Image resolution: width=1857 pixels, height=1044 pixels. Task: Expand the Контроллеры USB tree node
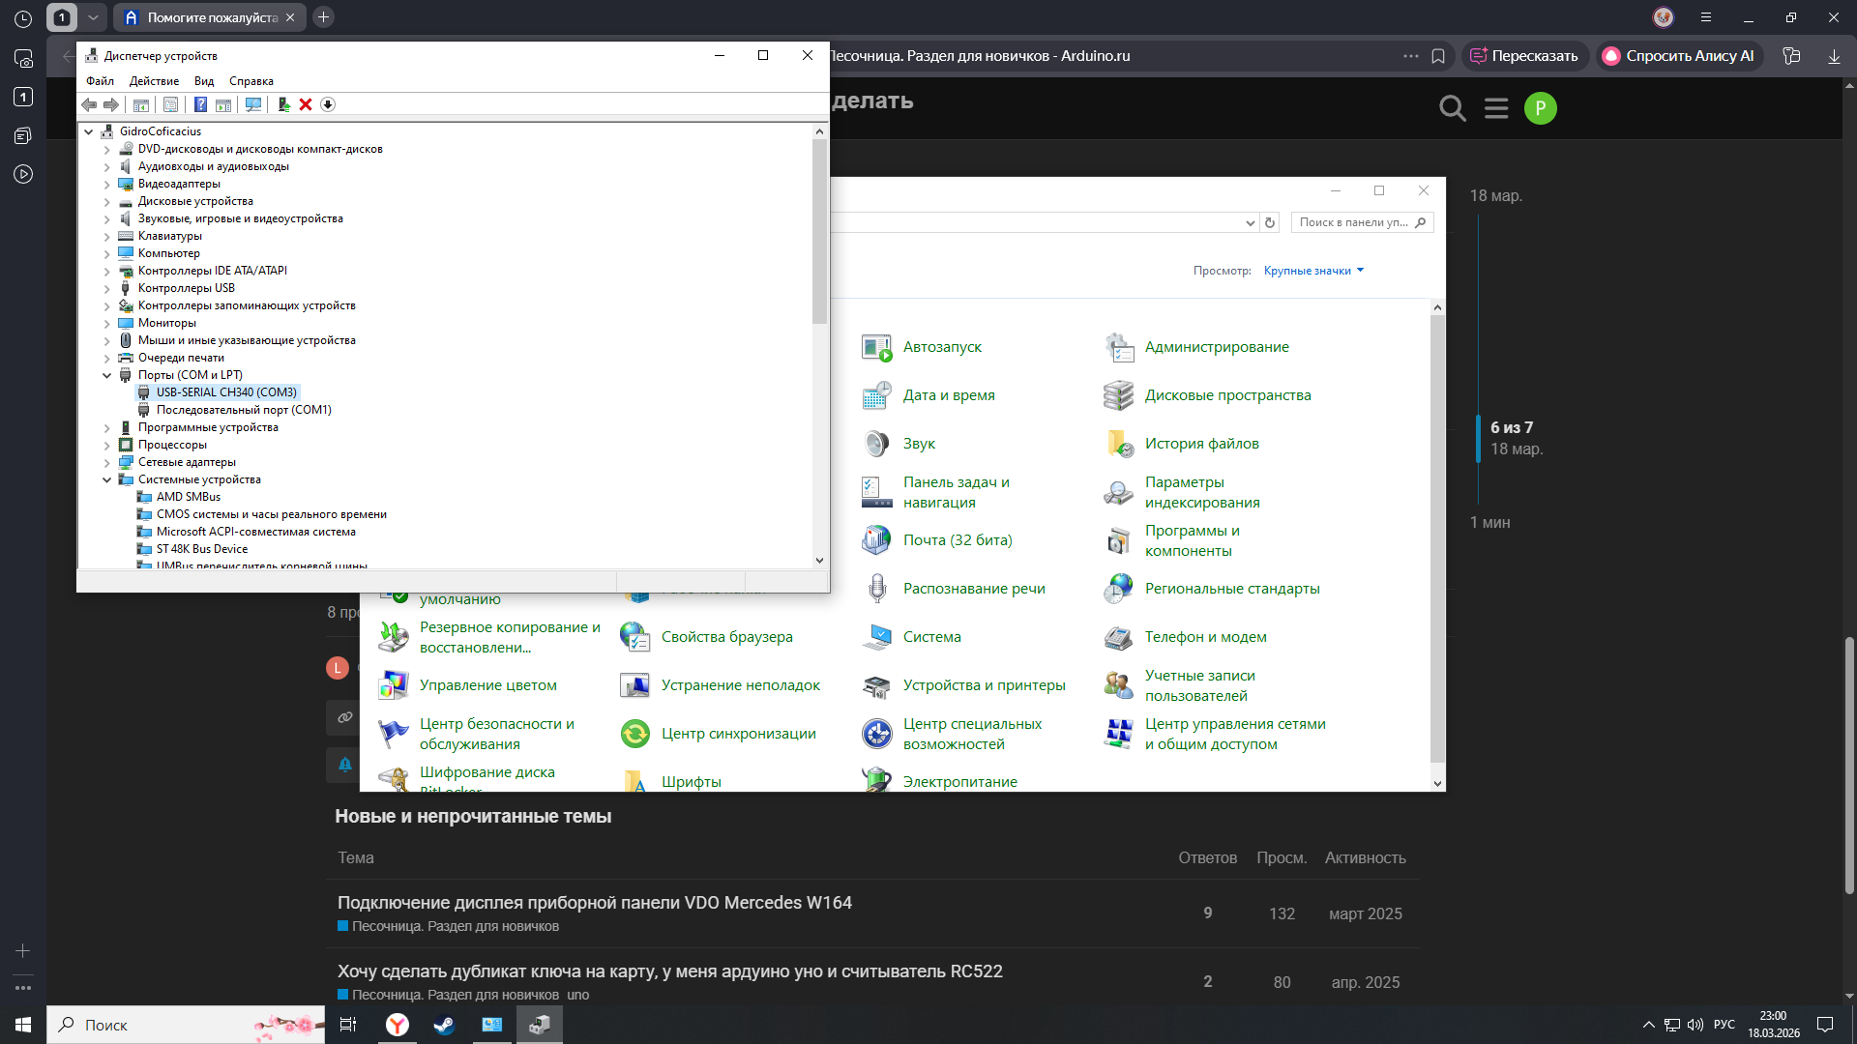[x=107, y=288]
